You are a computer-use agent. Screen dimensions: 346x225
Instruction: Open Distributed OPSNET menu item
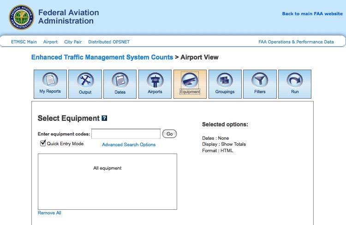click(x=109, y=41)
